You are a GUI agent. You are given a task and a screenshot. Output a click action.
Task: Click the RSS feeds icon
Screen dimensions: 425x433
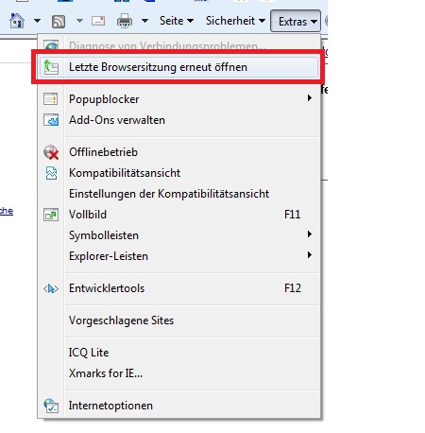[x=59, y=22]
